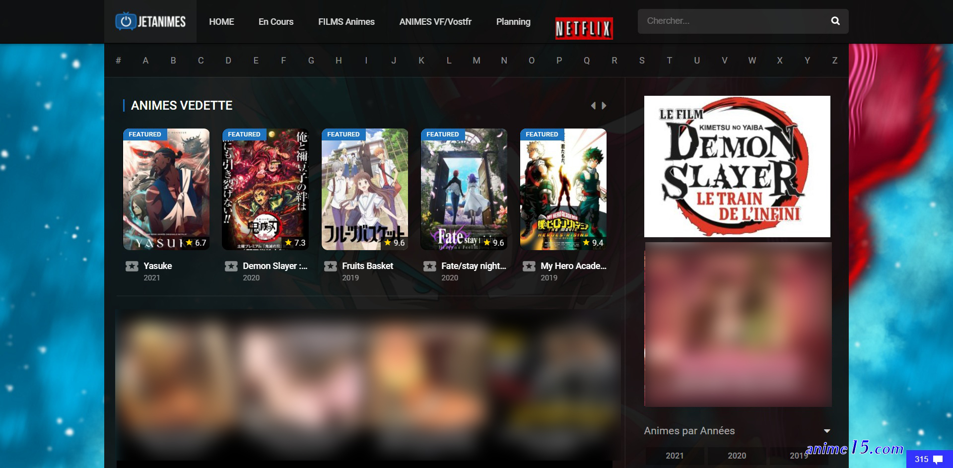Show previous featured animes with left arrow
953x468 pixels.
pos(593,105)
